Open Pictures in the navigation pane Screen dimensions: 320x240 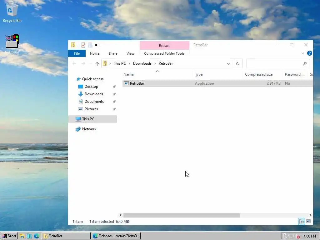[x=91, y=109]
